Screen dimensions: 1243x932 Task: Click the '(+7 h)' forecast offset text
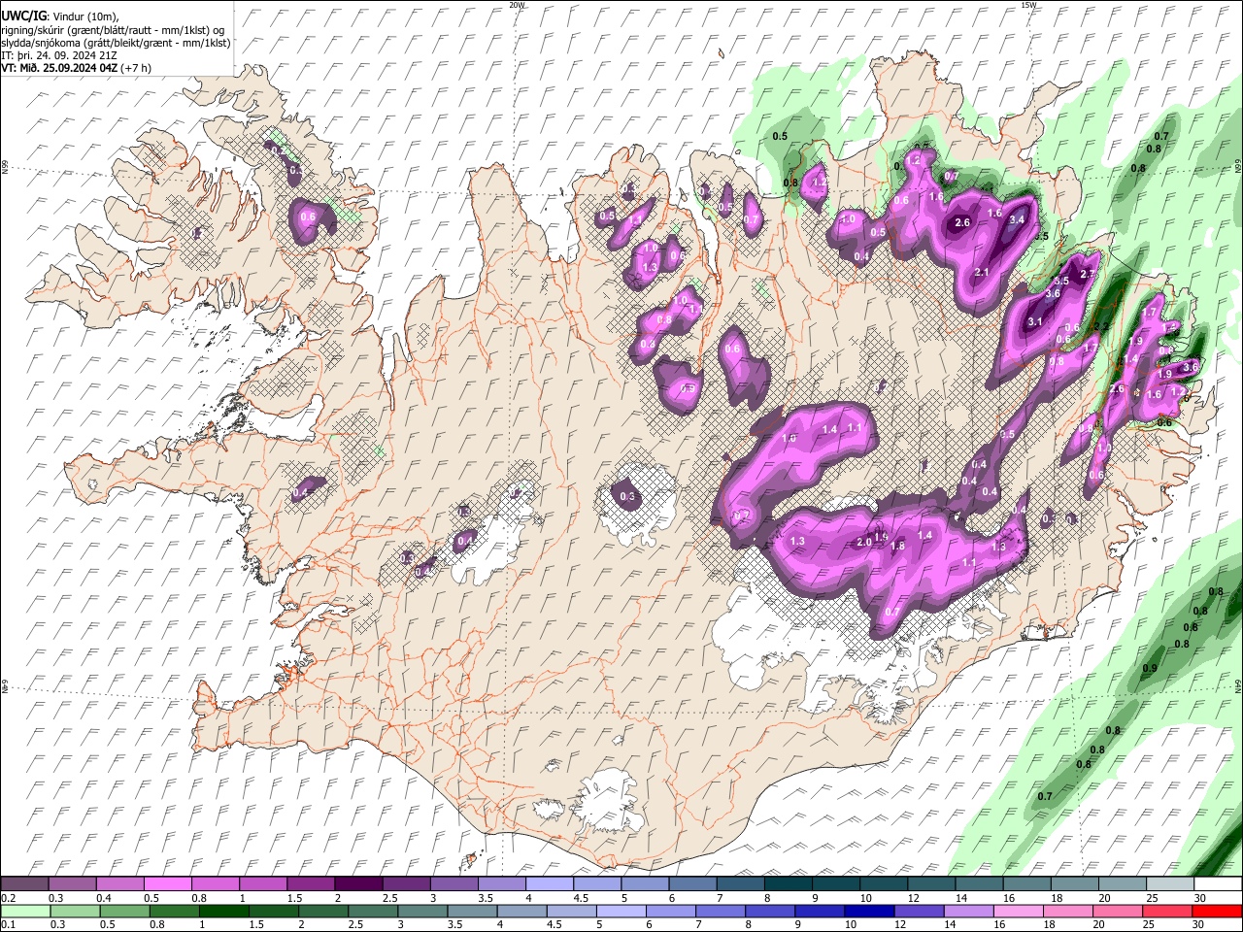(x=136, y=68)
